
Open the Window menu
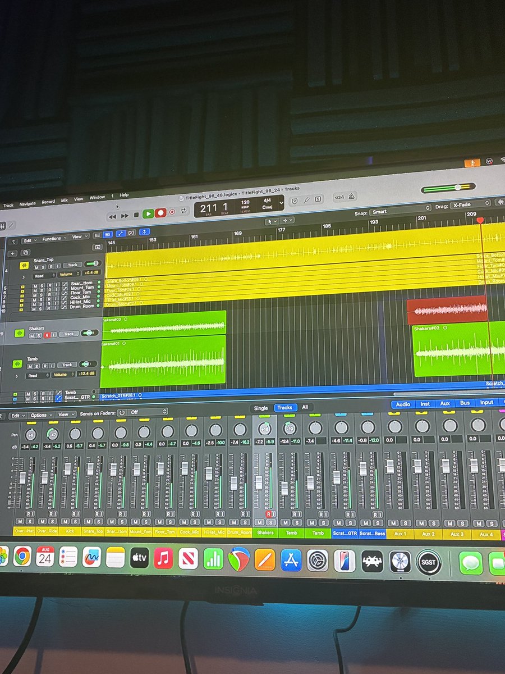97,197
